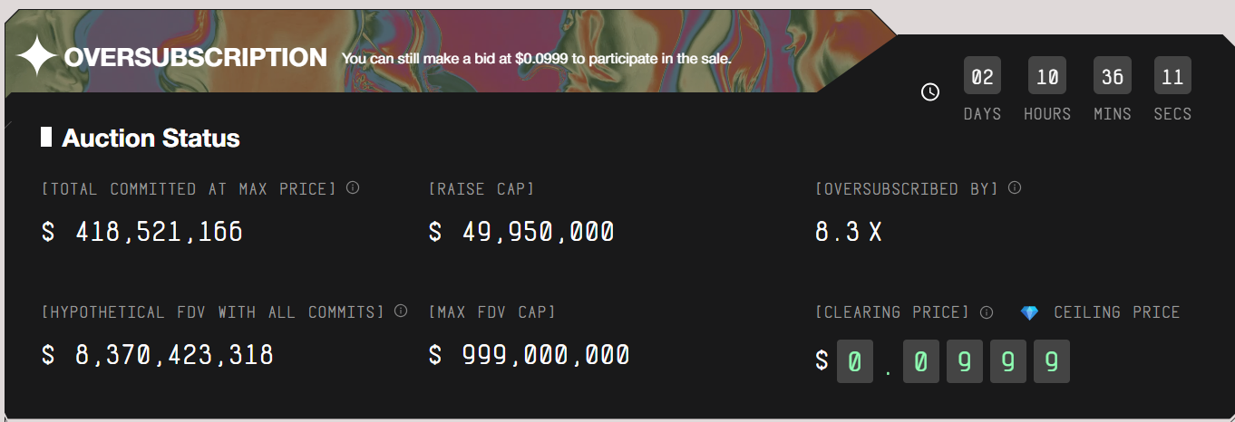Click the 8.3 X oversubscribed value
The width and height of the screenshot is (1235, 422).
[x=848, y=232]
